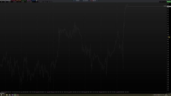The image size is (171, 96).
Task: Click the magenta-colored label in the title row
Action: (29, 1)
